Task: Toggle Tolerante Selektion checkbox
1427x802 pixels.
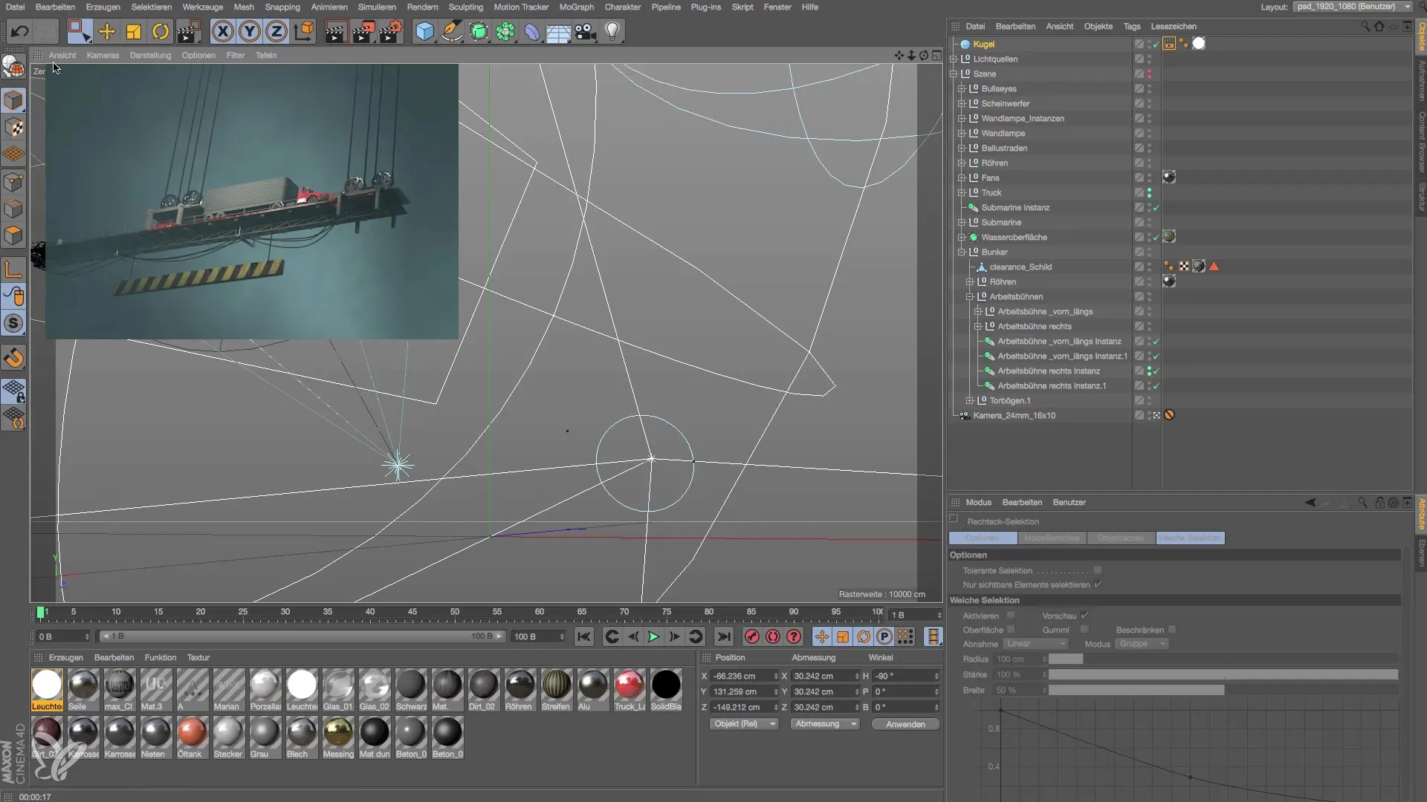Action: [x=1098, y=570]
